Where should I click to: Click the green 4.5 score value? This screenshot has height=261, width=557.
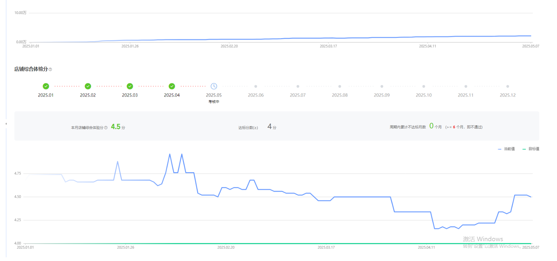[116, 127]
